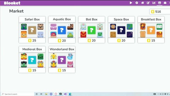Click the Windows search box
This screenshot has width=170, height=96.
(17, 94)
